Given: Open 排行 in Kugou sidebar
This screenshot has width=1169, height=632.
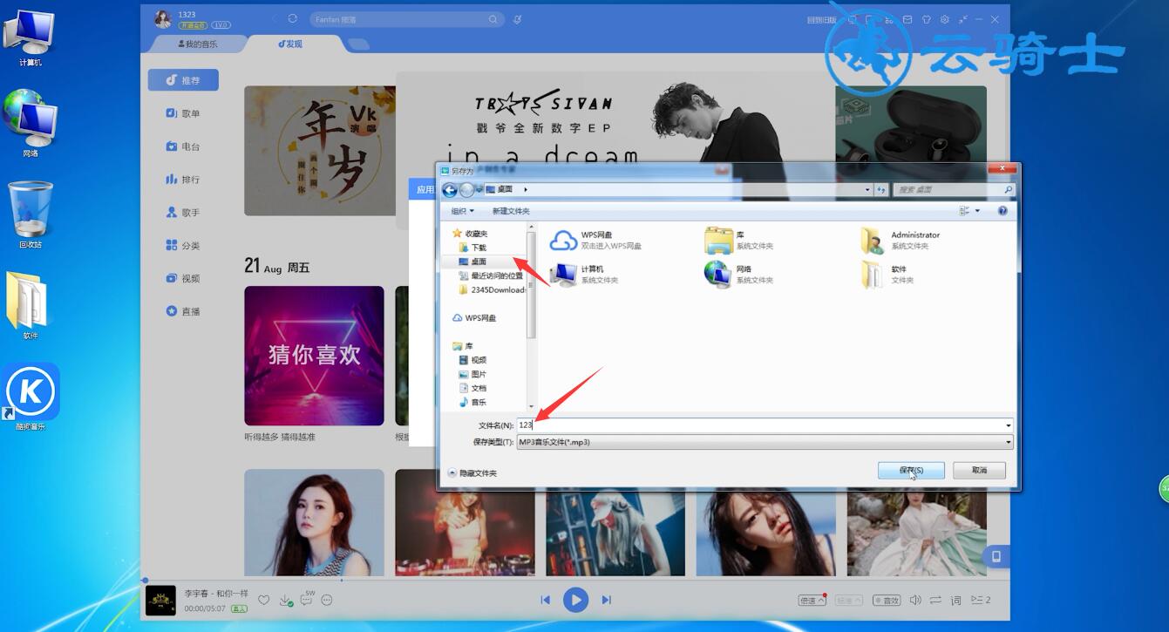Looking at the screenshot, I should [x=183, y=180].
